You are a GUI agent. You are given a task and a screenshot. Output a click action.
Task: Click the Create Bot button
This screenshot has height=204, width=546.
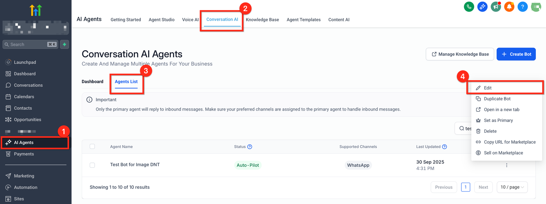click(516, 54)
